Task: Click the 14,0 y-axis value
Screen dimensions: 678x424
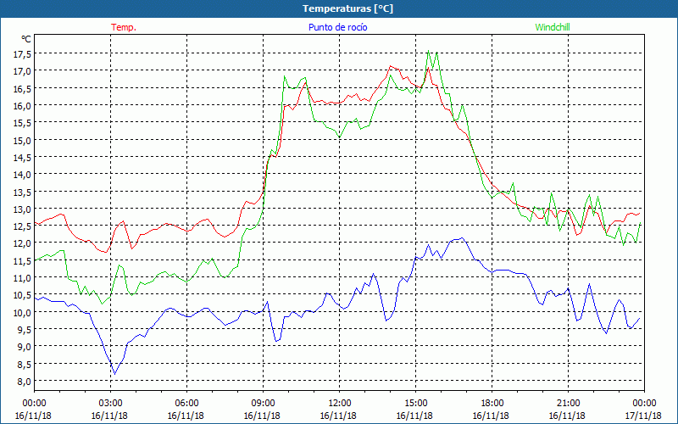Action: 22,175
